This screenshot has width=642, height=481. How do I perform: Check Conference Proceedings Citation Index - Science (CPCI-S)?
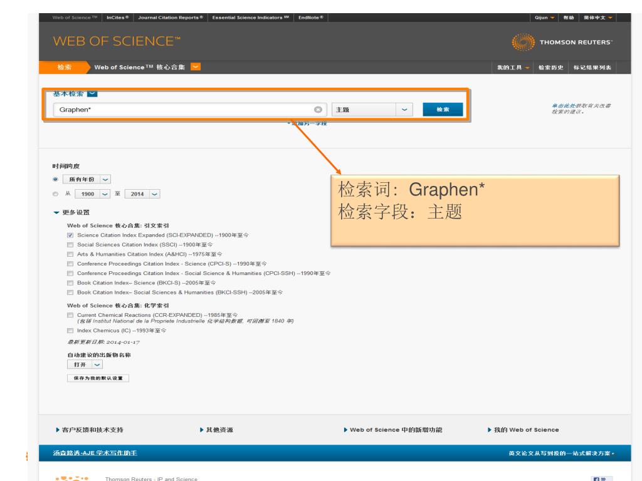70,264
